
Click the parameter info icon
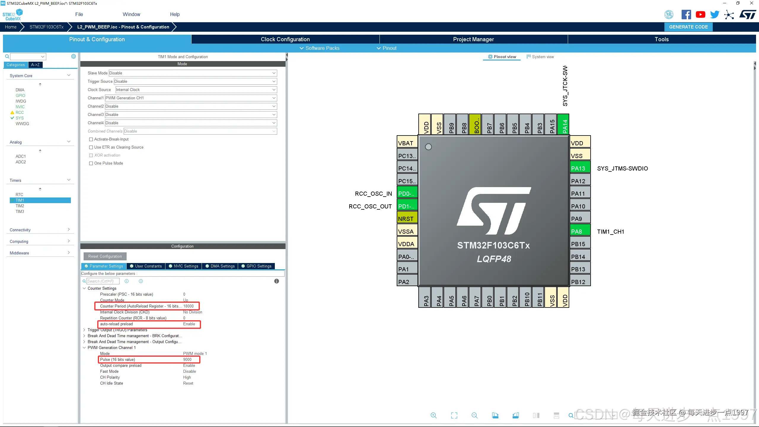pos(276,281)
